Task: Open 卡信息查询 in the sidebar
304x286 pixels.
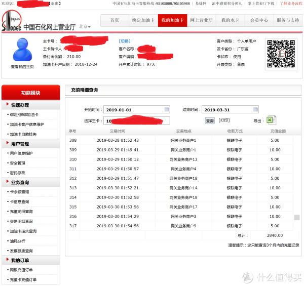Action: click(19, 201)
